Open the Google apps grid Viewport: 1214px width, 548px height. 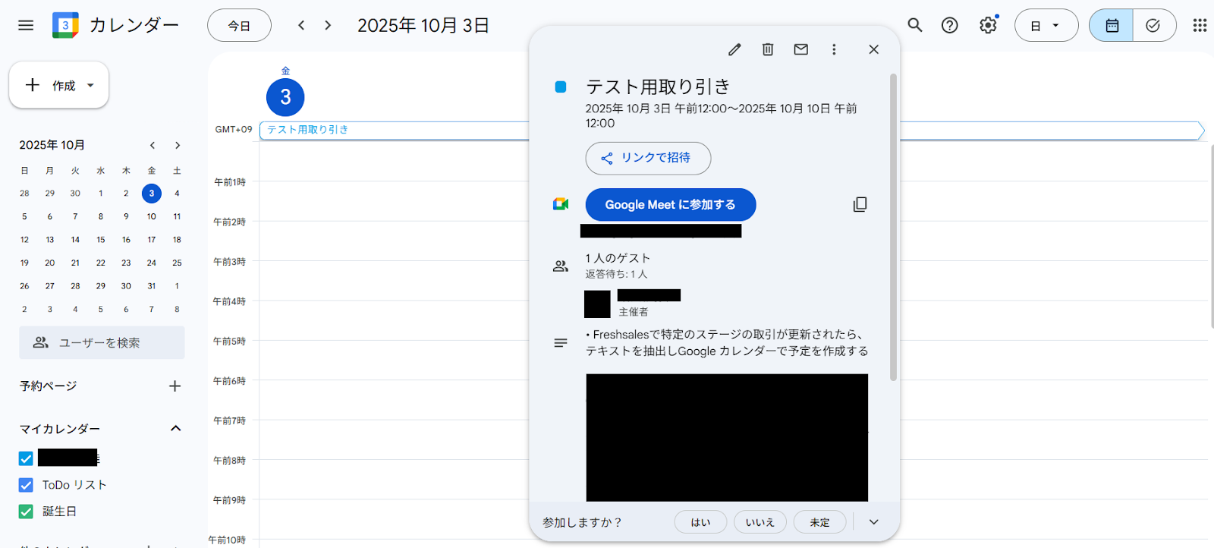(x=1200, y=25)
